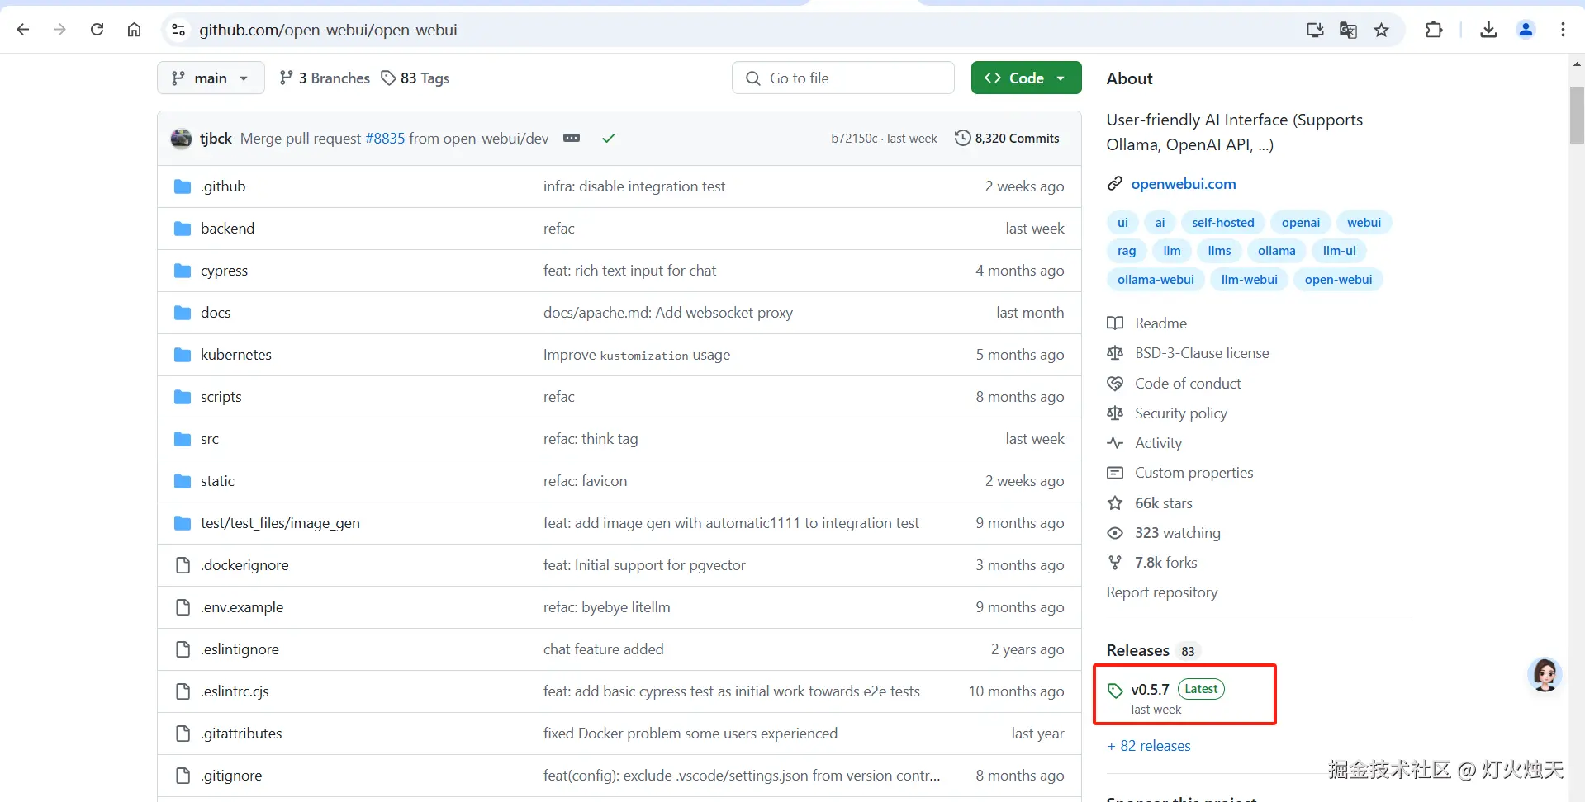Screen dimensions: 1585x802
Task: Open the browser home page
Action: [x=134, y=30]
